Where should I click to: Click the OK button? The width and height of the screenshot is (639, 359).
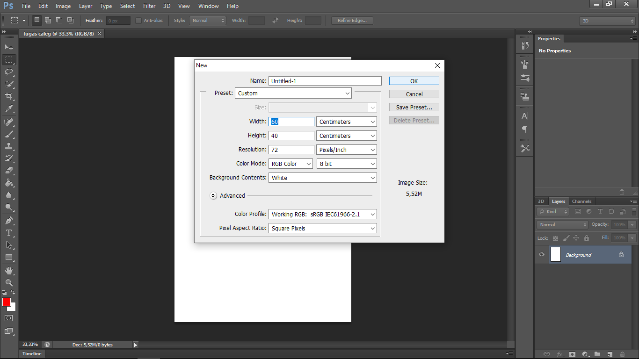tap(414, 81)
